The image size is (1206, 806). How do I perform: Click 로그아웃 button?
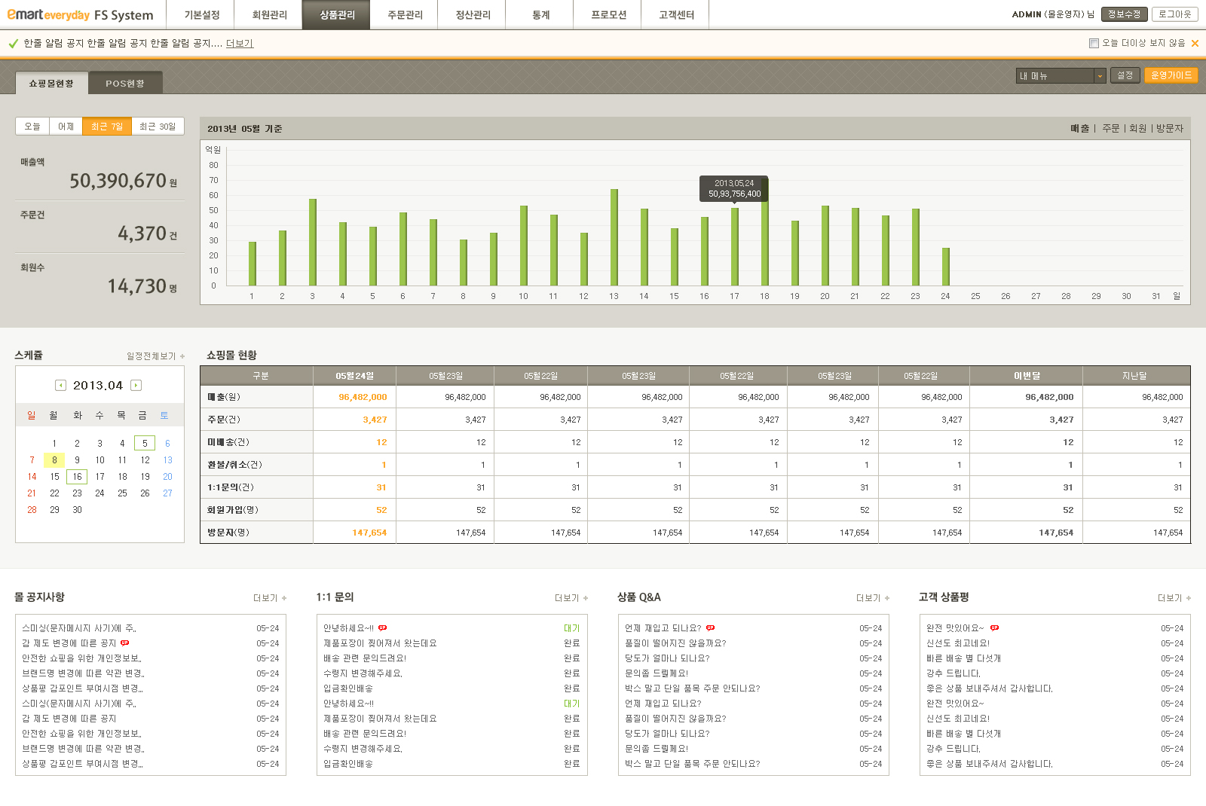pyautogui.click(x=1174, y=14)
